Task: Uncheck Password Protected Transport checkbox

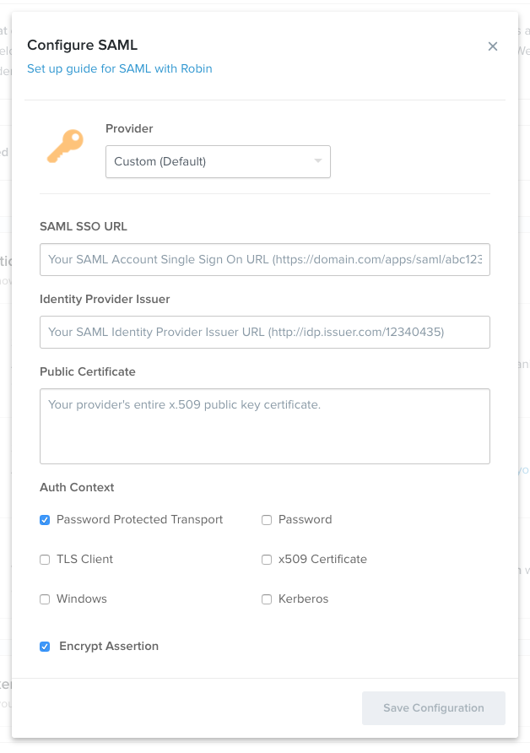Action: pos(45,520)
